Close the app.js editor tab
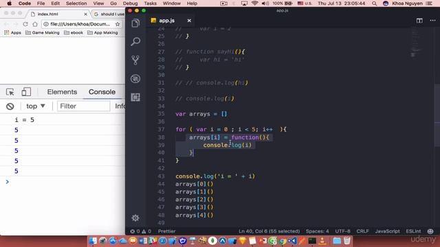This screenshot has height=247, width=440. tap(189, 21)
